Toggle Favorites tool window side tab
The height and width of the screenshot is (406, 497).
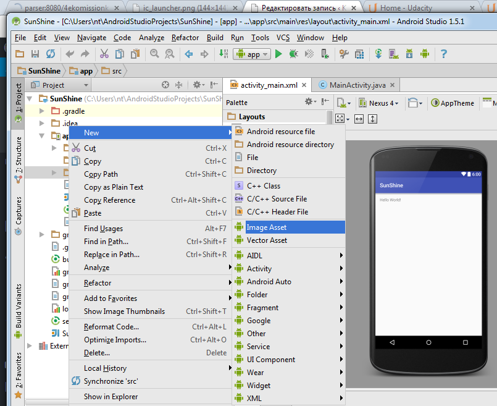(19, 374)
